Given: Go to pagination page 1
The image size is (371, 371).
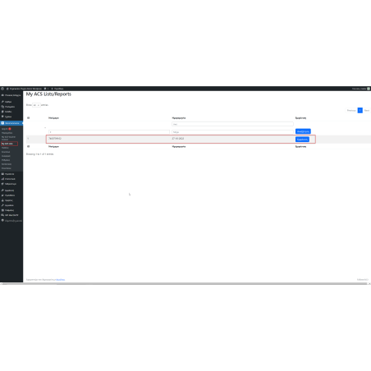Looking at the screenshot, I should click(360, 110).
